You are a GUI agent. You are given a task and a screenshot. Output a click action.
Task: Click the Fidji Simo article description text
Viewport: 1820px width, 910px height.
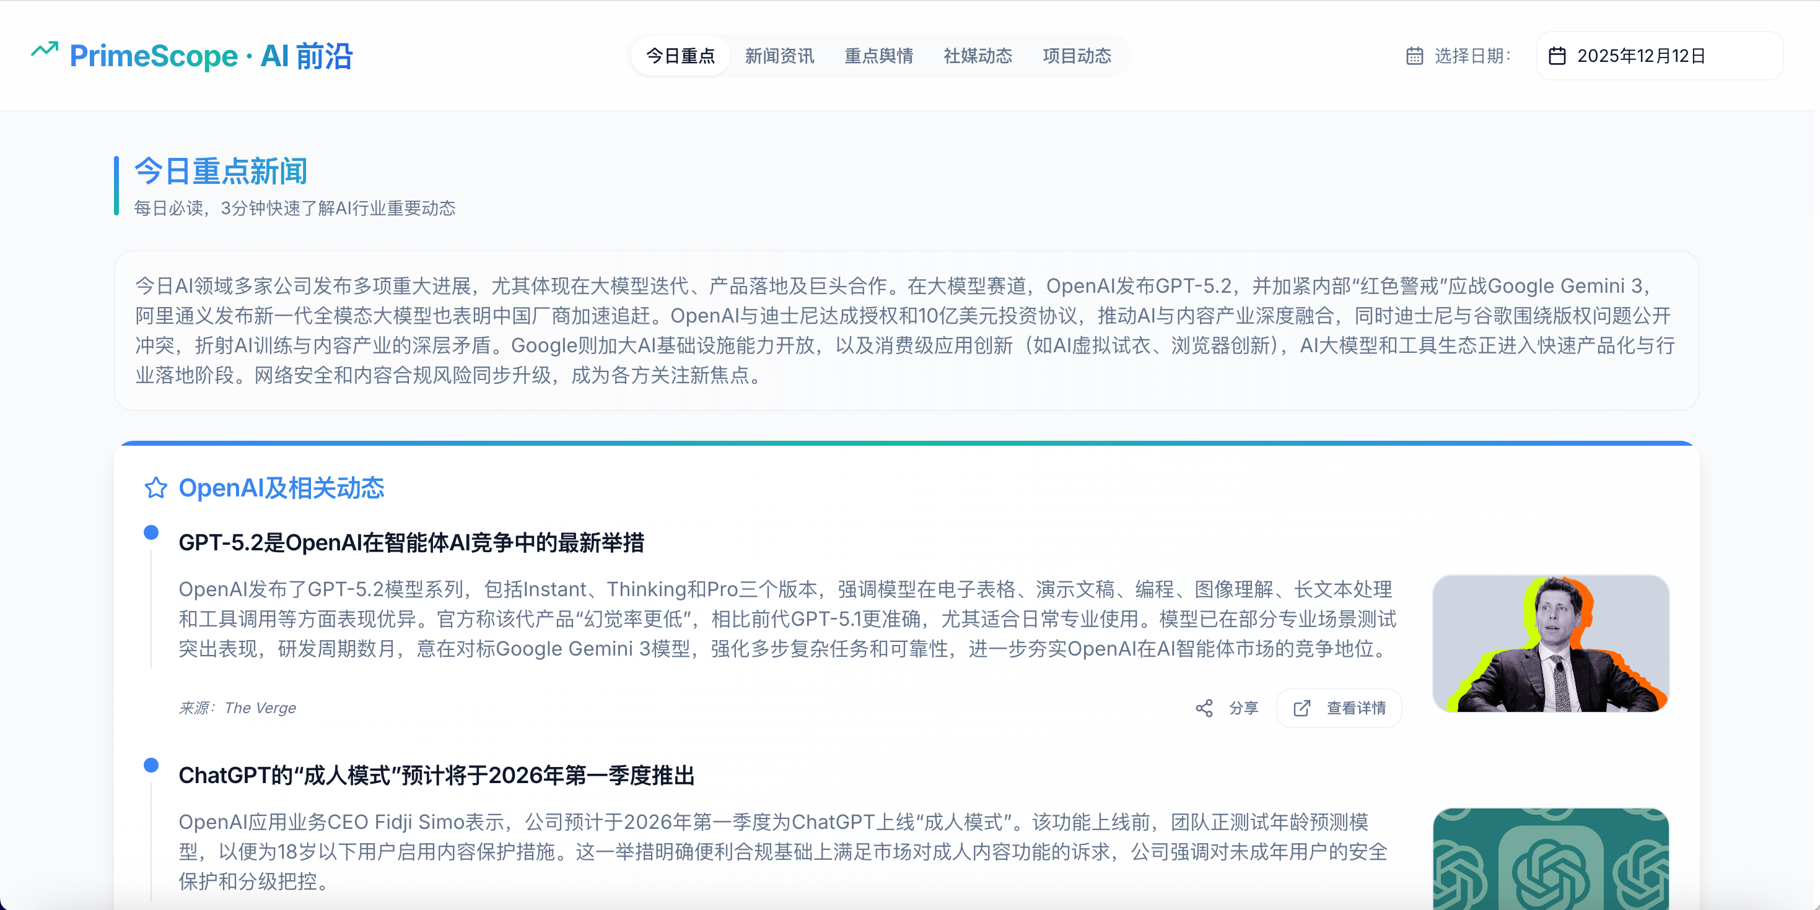click(x=783, y=852)
